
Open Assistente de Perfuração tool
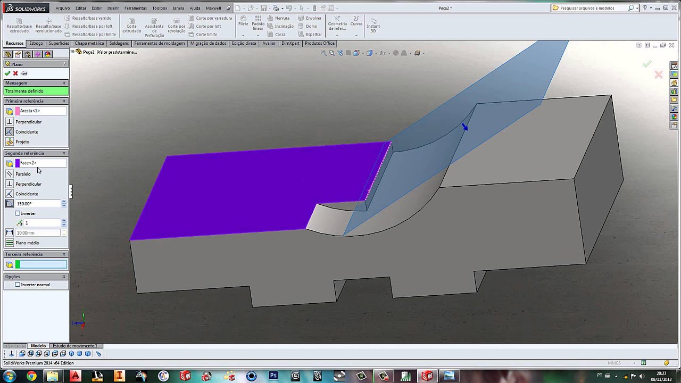(x=154, y=27)
